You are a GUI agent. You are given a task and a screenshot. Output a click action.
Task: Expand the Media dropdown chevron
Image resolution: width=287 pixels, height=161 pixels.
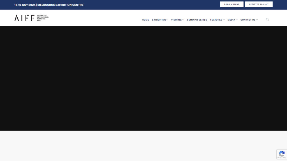tap(237, 20)
